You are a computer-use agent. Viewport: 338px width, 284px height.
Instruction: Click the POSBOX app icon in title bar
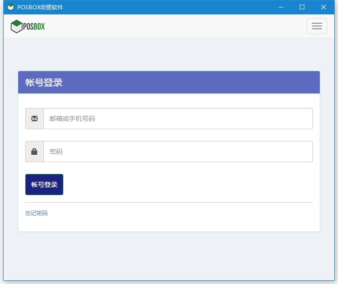[x=10, y=7]
